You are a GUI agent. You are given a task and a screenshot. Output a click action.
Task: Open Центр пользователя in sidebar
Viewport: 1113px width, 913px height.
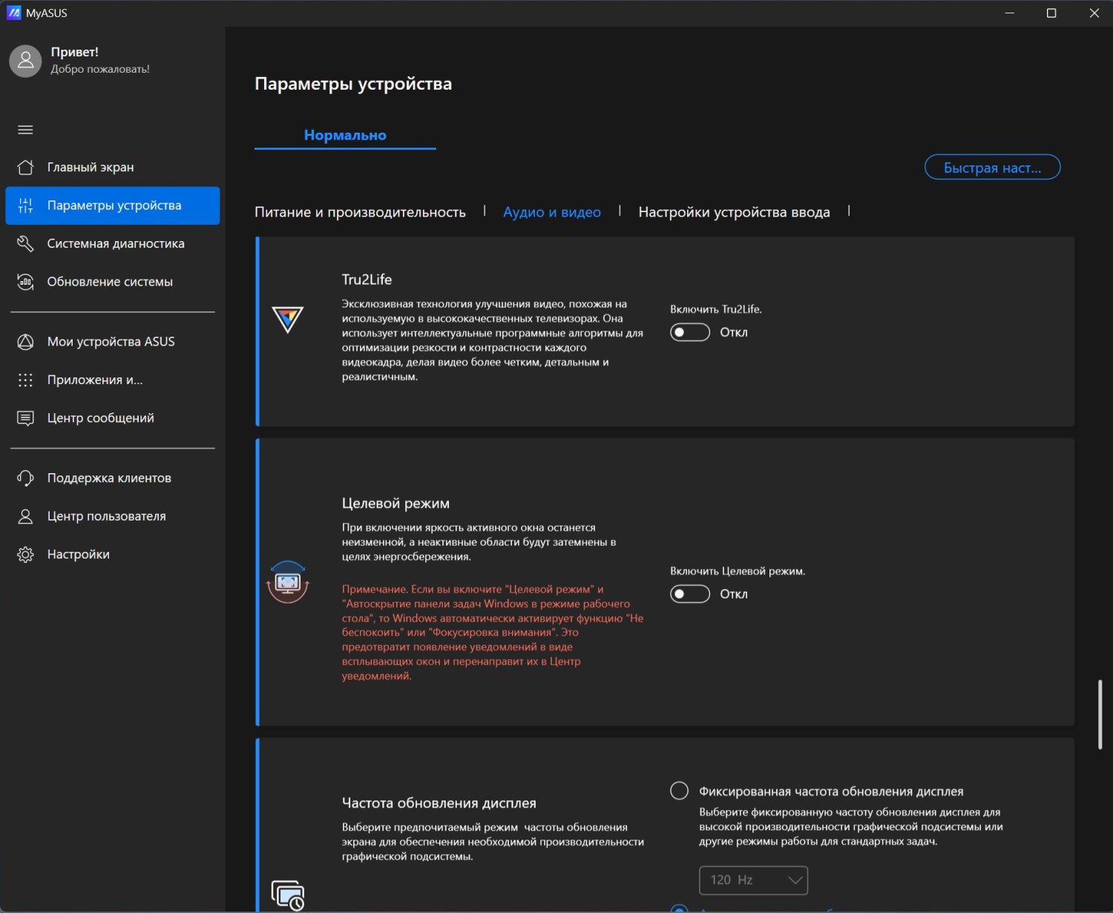click(106, 516)
